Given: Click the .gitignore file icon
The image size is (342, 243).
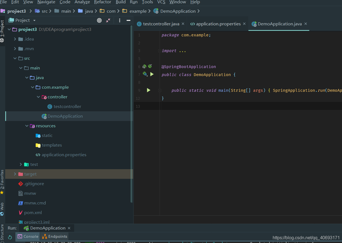Looking at the screenshot, I should [x=20, y=184].
